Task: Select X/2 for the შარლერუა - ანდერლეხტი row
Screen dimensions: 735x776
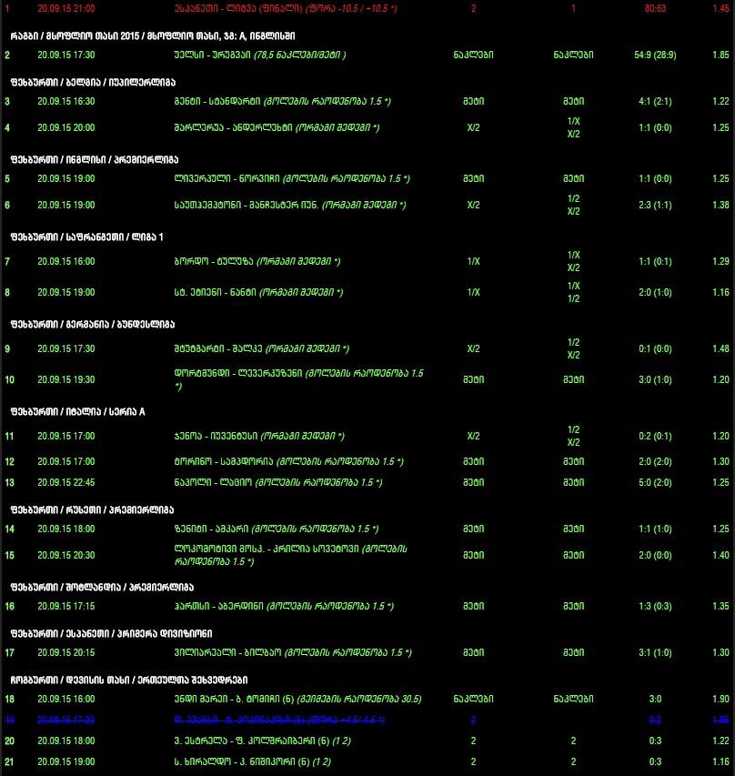Action: click(x=473, y=127)
